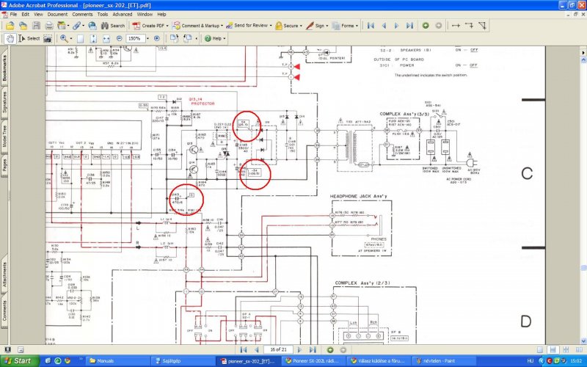Click the Print icon in toolbar
Viewport: 587px width, 367px height.
pos(49,26)
